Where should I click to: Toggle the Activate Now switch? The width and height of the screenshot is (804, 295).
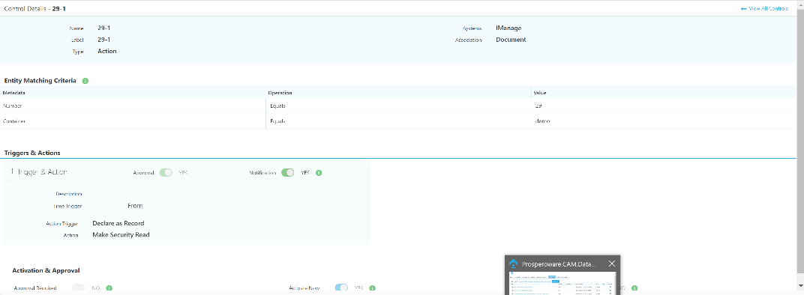tap(341, 288)
